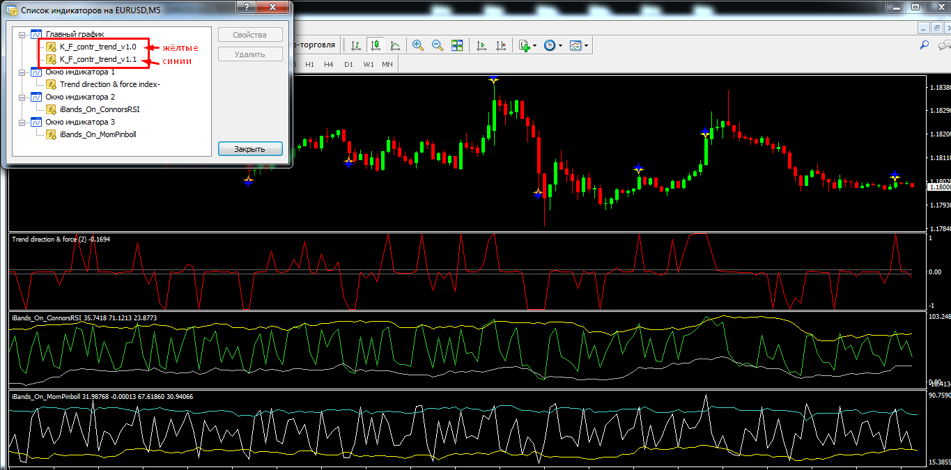Switch to line chart mode
The image size is (951, 470).
pos(395,45)
